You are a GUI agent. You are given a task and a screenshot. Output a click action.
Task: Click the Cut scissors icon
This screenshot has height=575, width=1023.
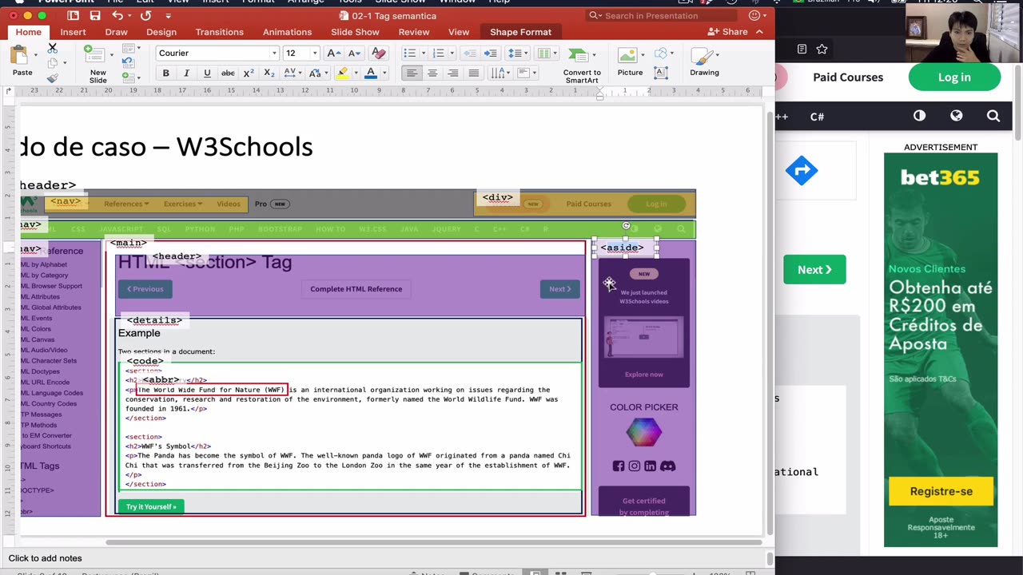coord(53,50)
